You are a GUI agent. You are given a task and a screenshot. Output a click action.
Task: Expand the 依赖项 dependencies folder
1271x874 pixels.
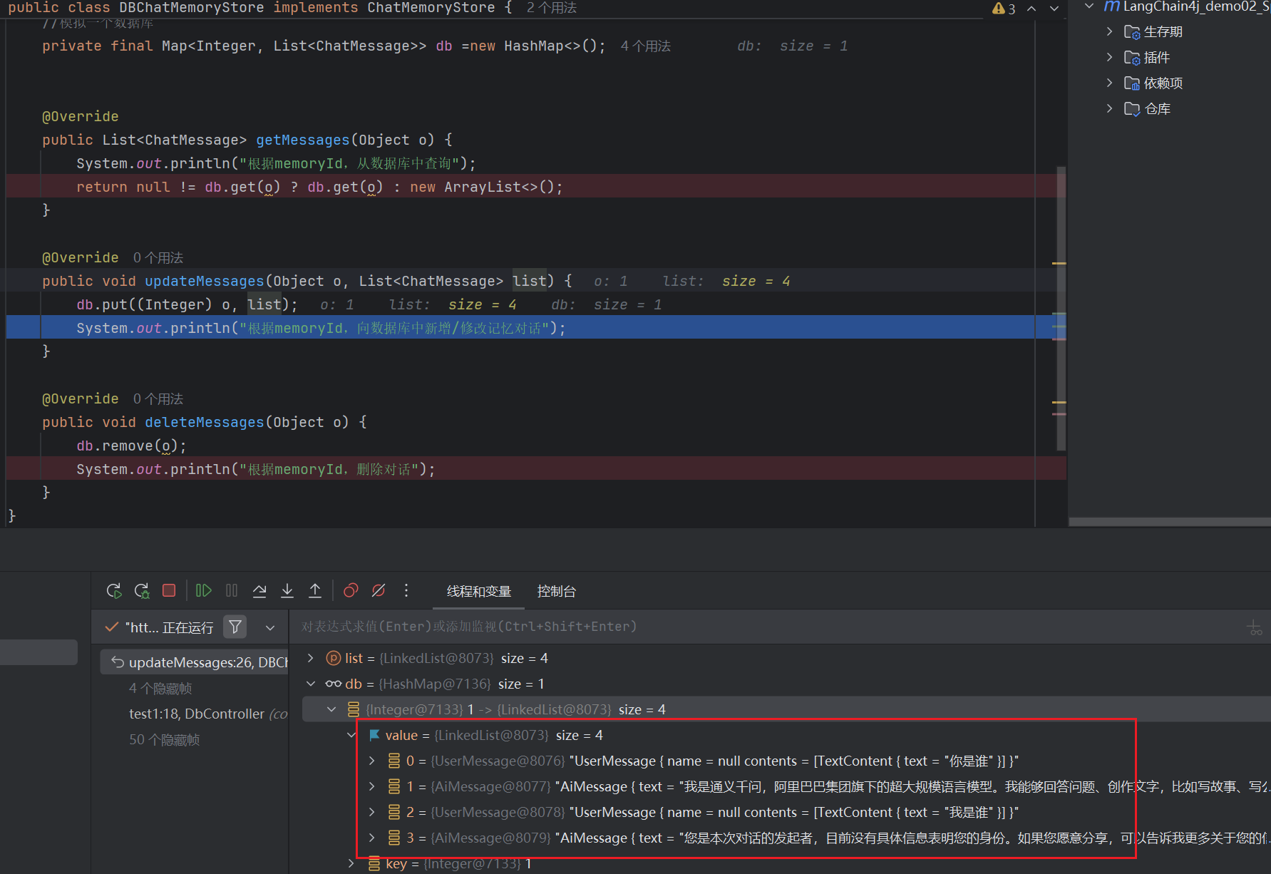tap(1109, 83)
